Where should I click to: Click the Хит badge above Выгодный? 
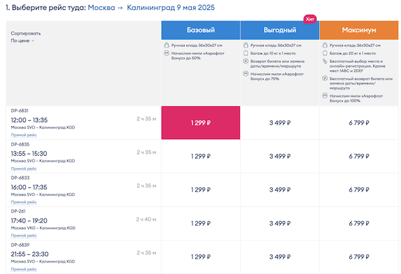[309, 19]
